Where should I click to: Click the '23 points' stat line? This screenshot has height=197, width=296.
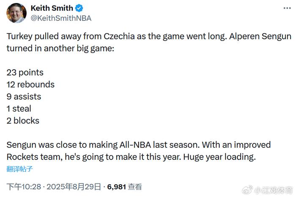click(25, 73)
